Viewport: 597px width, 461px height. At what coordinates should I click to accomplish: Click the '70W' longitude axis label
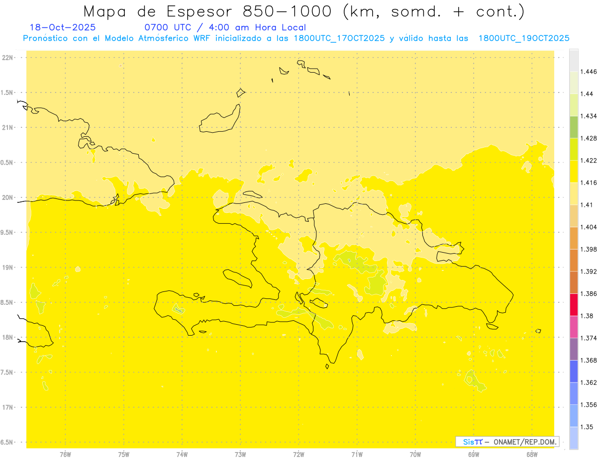[x=415, y=455]
